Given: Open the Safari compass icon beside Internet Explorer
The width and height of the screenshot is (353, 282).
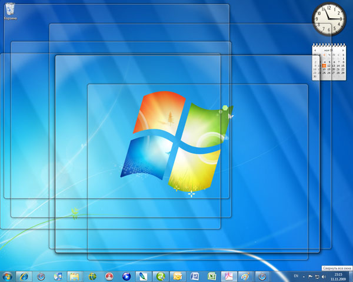Looking at the screenshot, I should coord(41,277).
